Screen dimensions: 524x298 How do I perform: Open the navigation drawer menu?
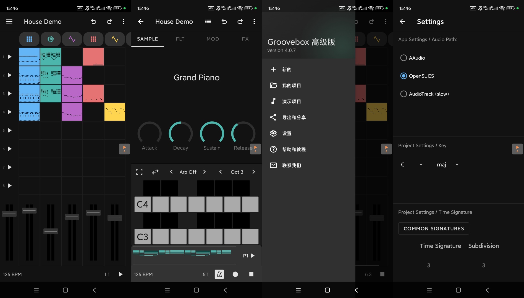9,22
